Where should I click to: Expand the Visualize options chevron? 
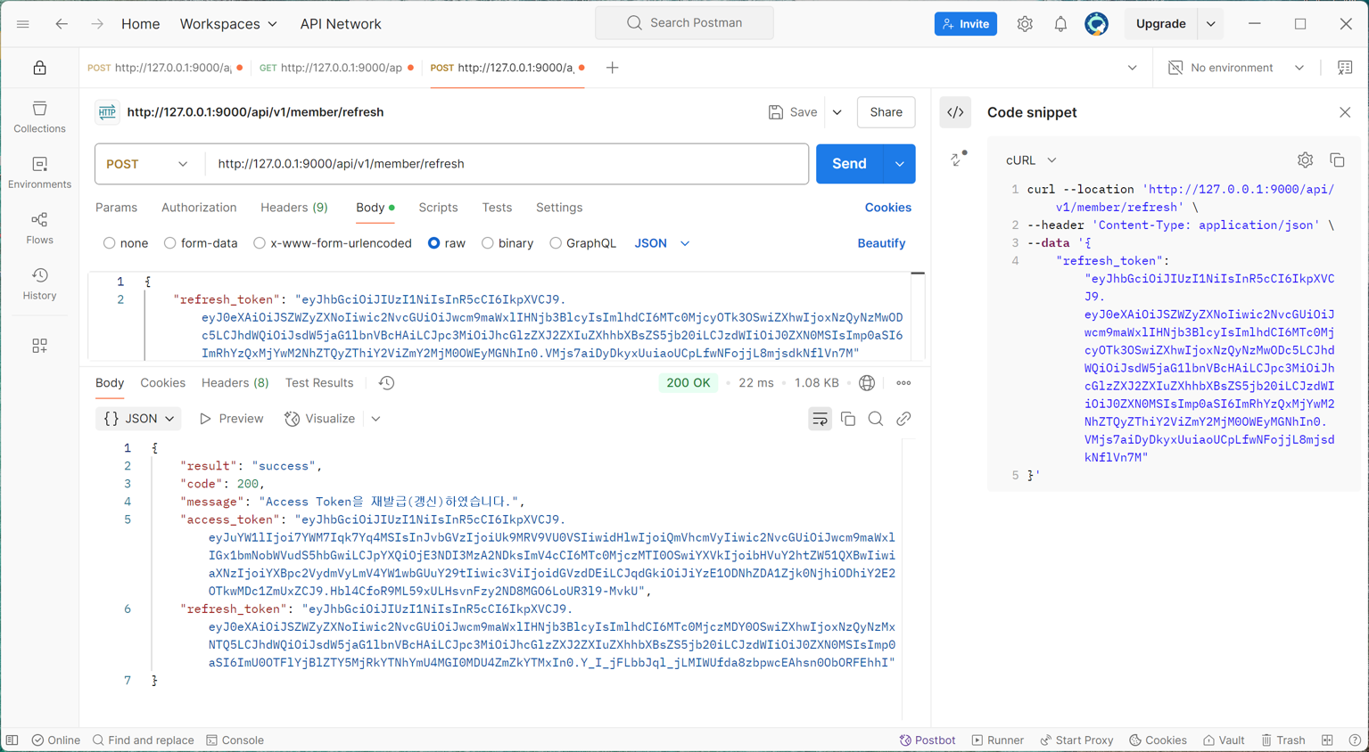pos(375,419)
